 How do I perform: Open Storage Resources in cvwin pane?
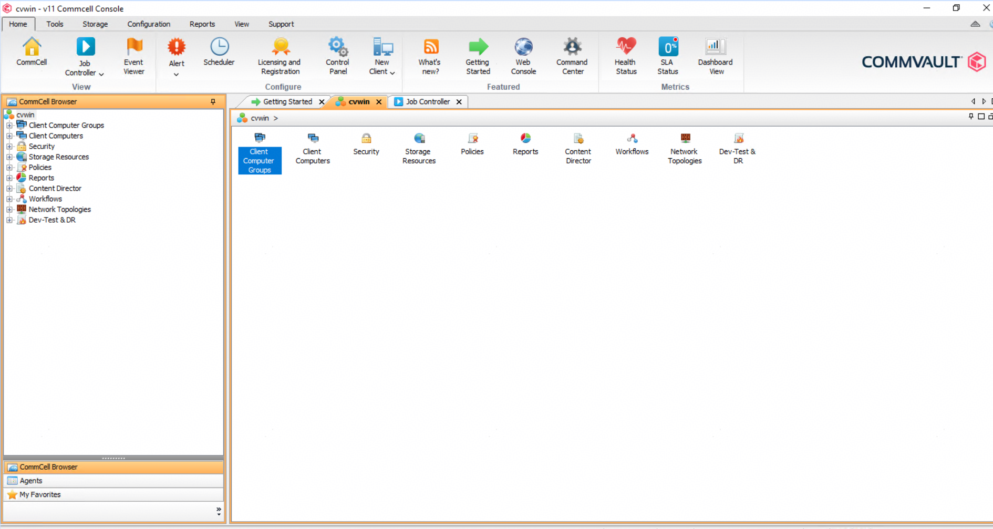(419, 149)
